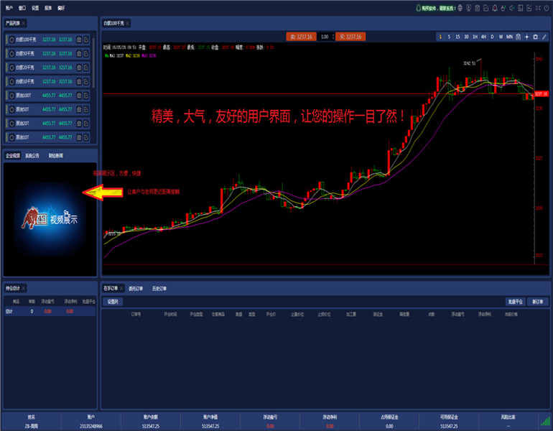This screenshot has width=553, height=431.
Task: Select the circle marker of 原油10T
Action: click(x=11, y=137)
